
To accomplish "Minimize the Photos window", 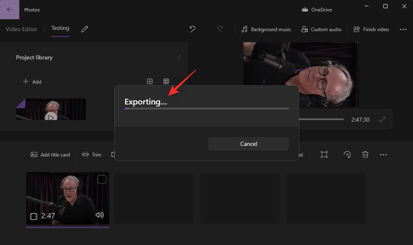I will pyautogui.click(x=367, y=6).
